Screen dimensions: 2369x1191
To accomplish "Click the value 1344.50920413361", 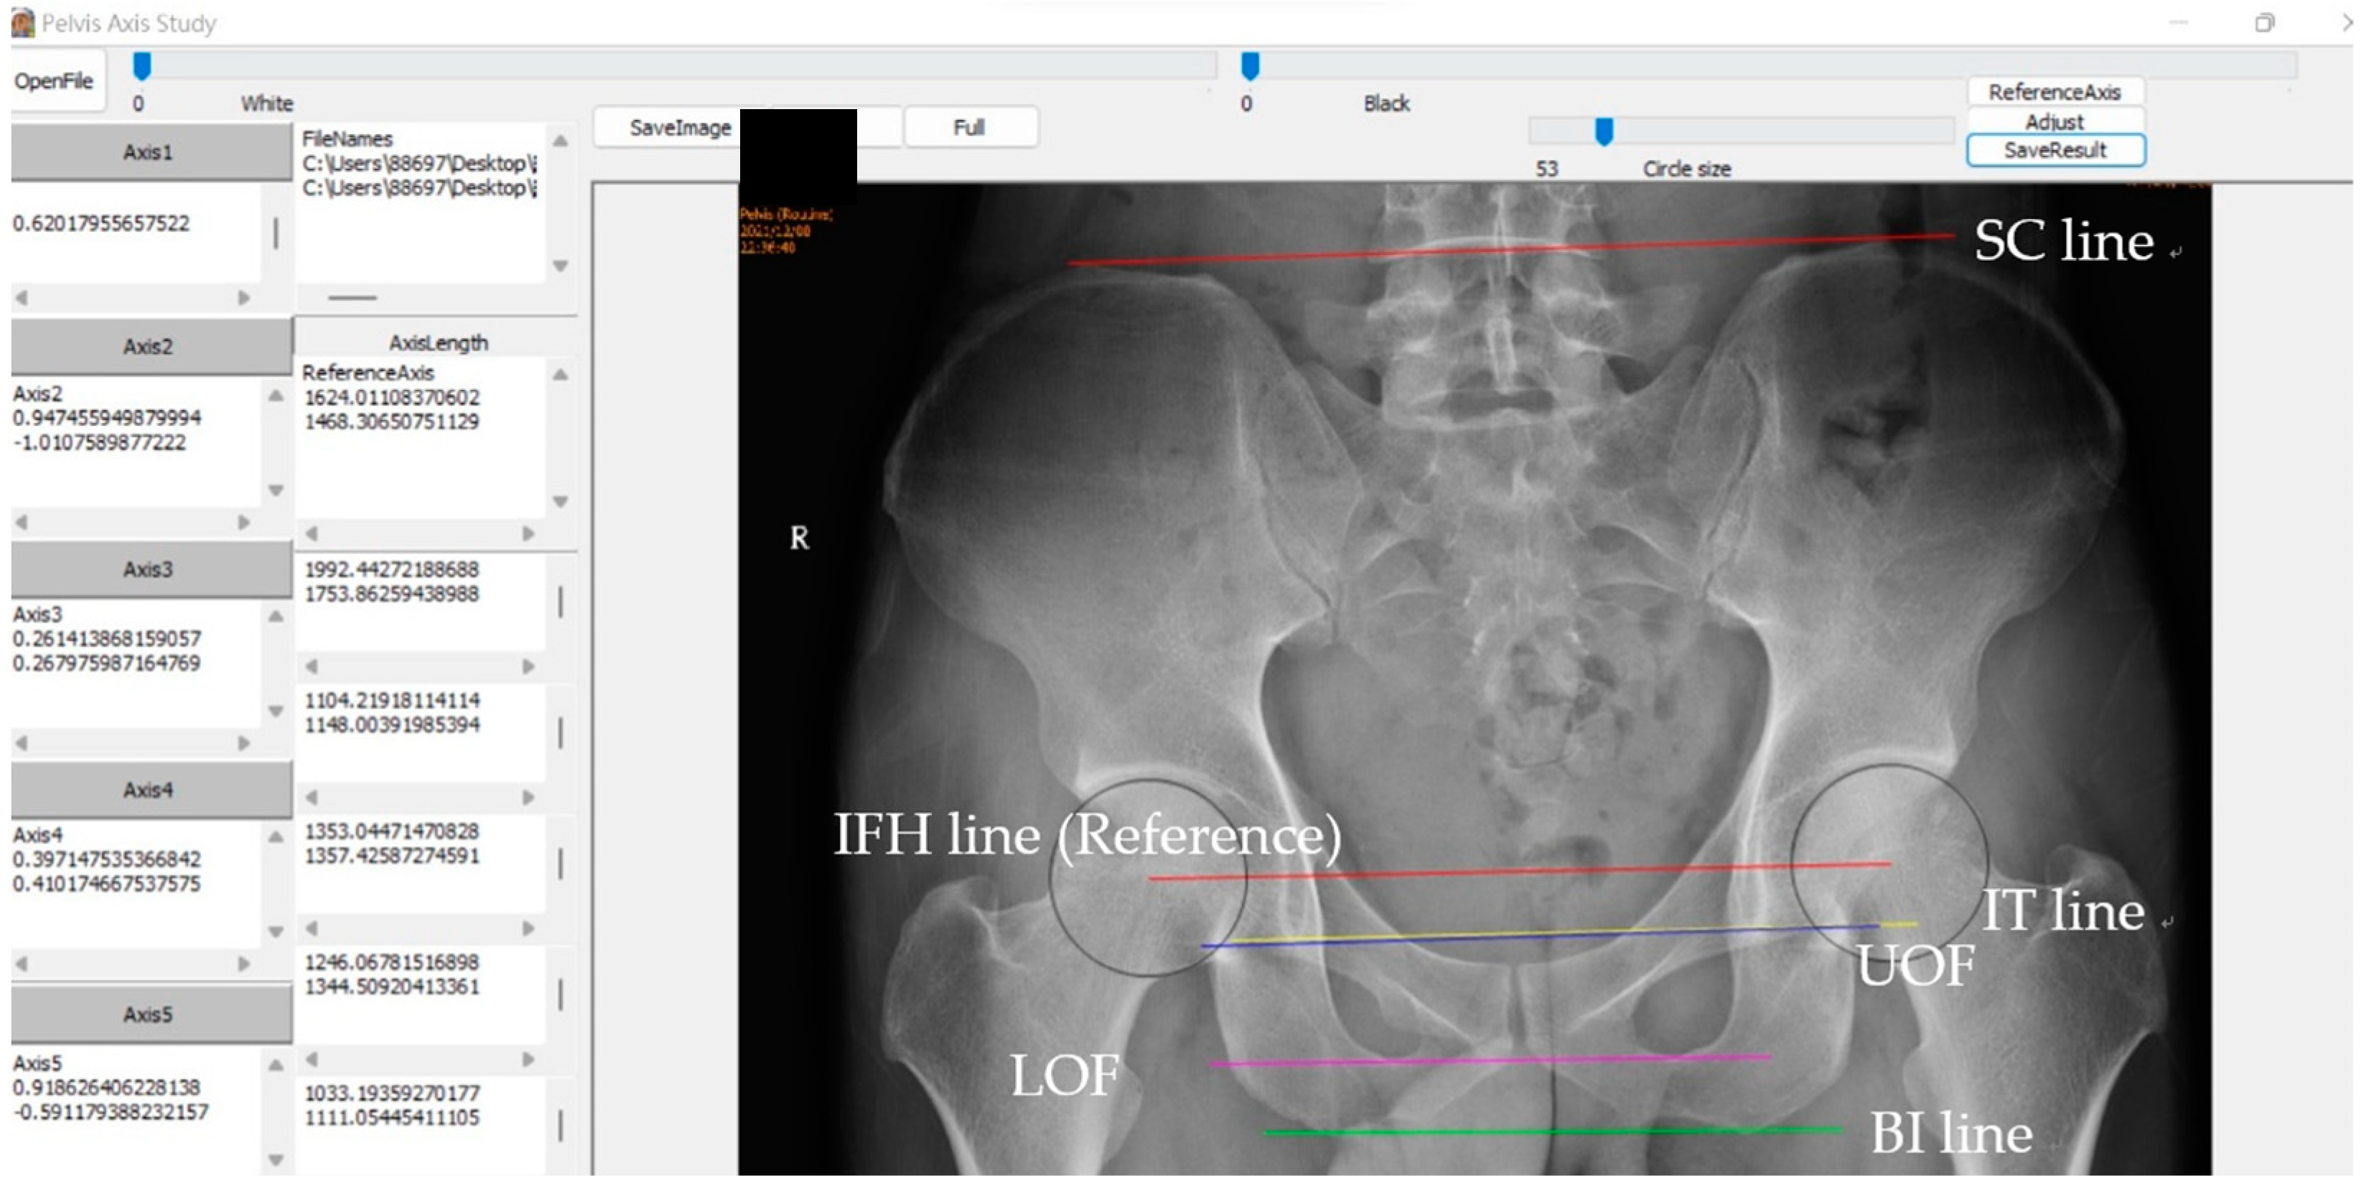I will [x=392, y=986].
